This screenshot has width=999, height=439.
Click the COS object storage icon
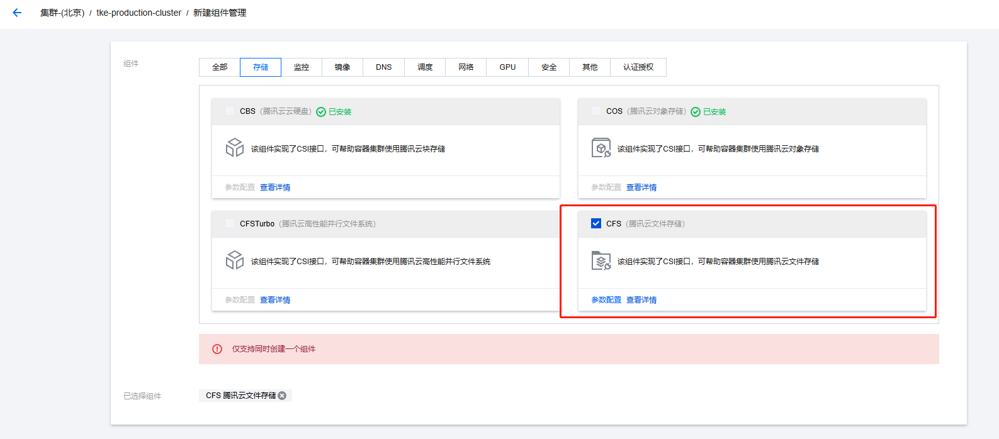pos(601,148)
